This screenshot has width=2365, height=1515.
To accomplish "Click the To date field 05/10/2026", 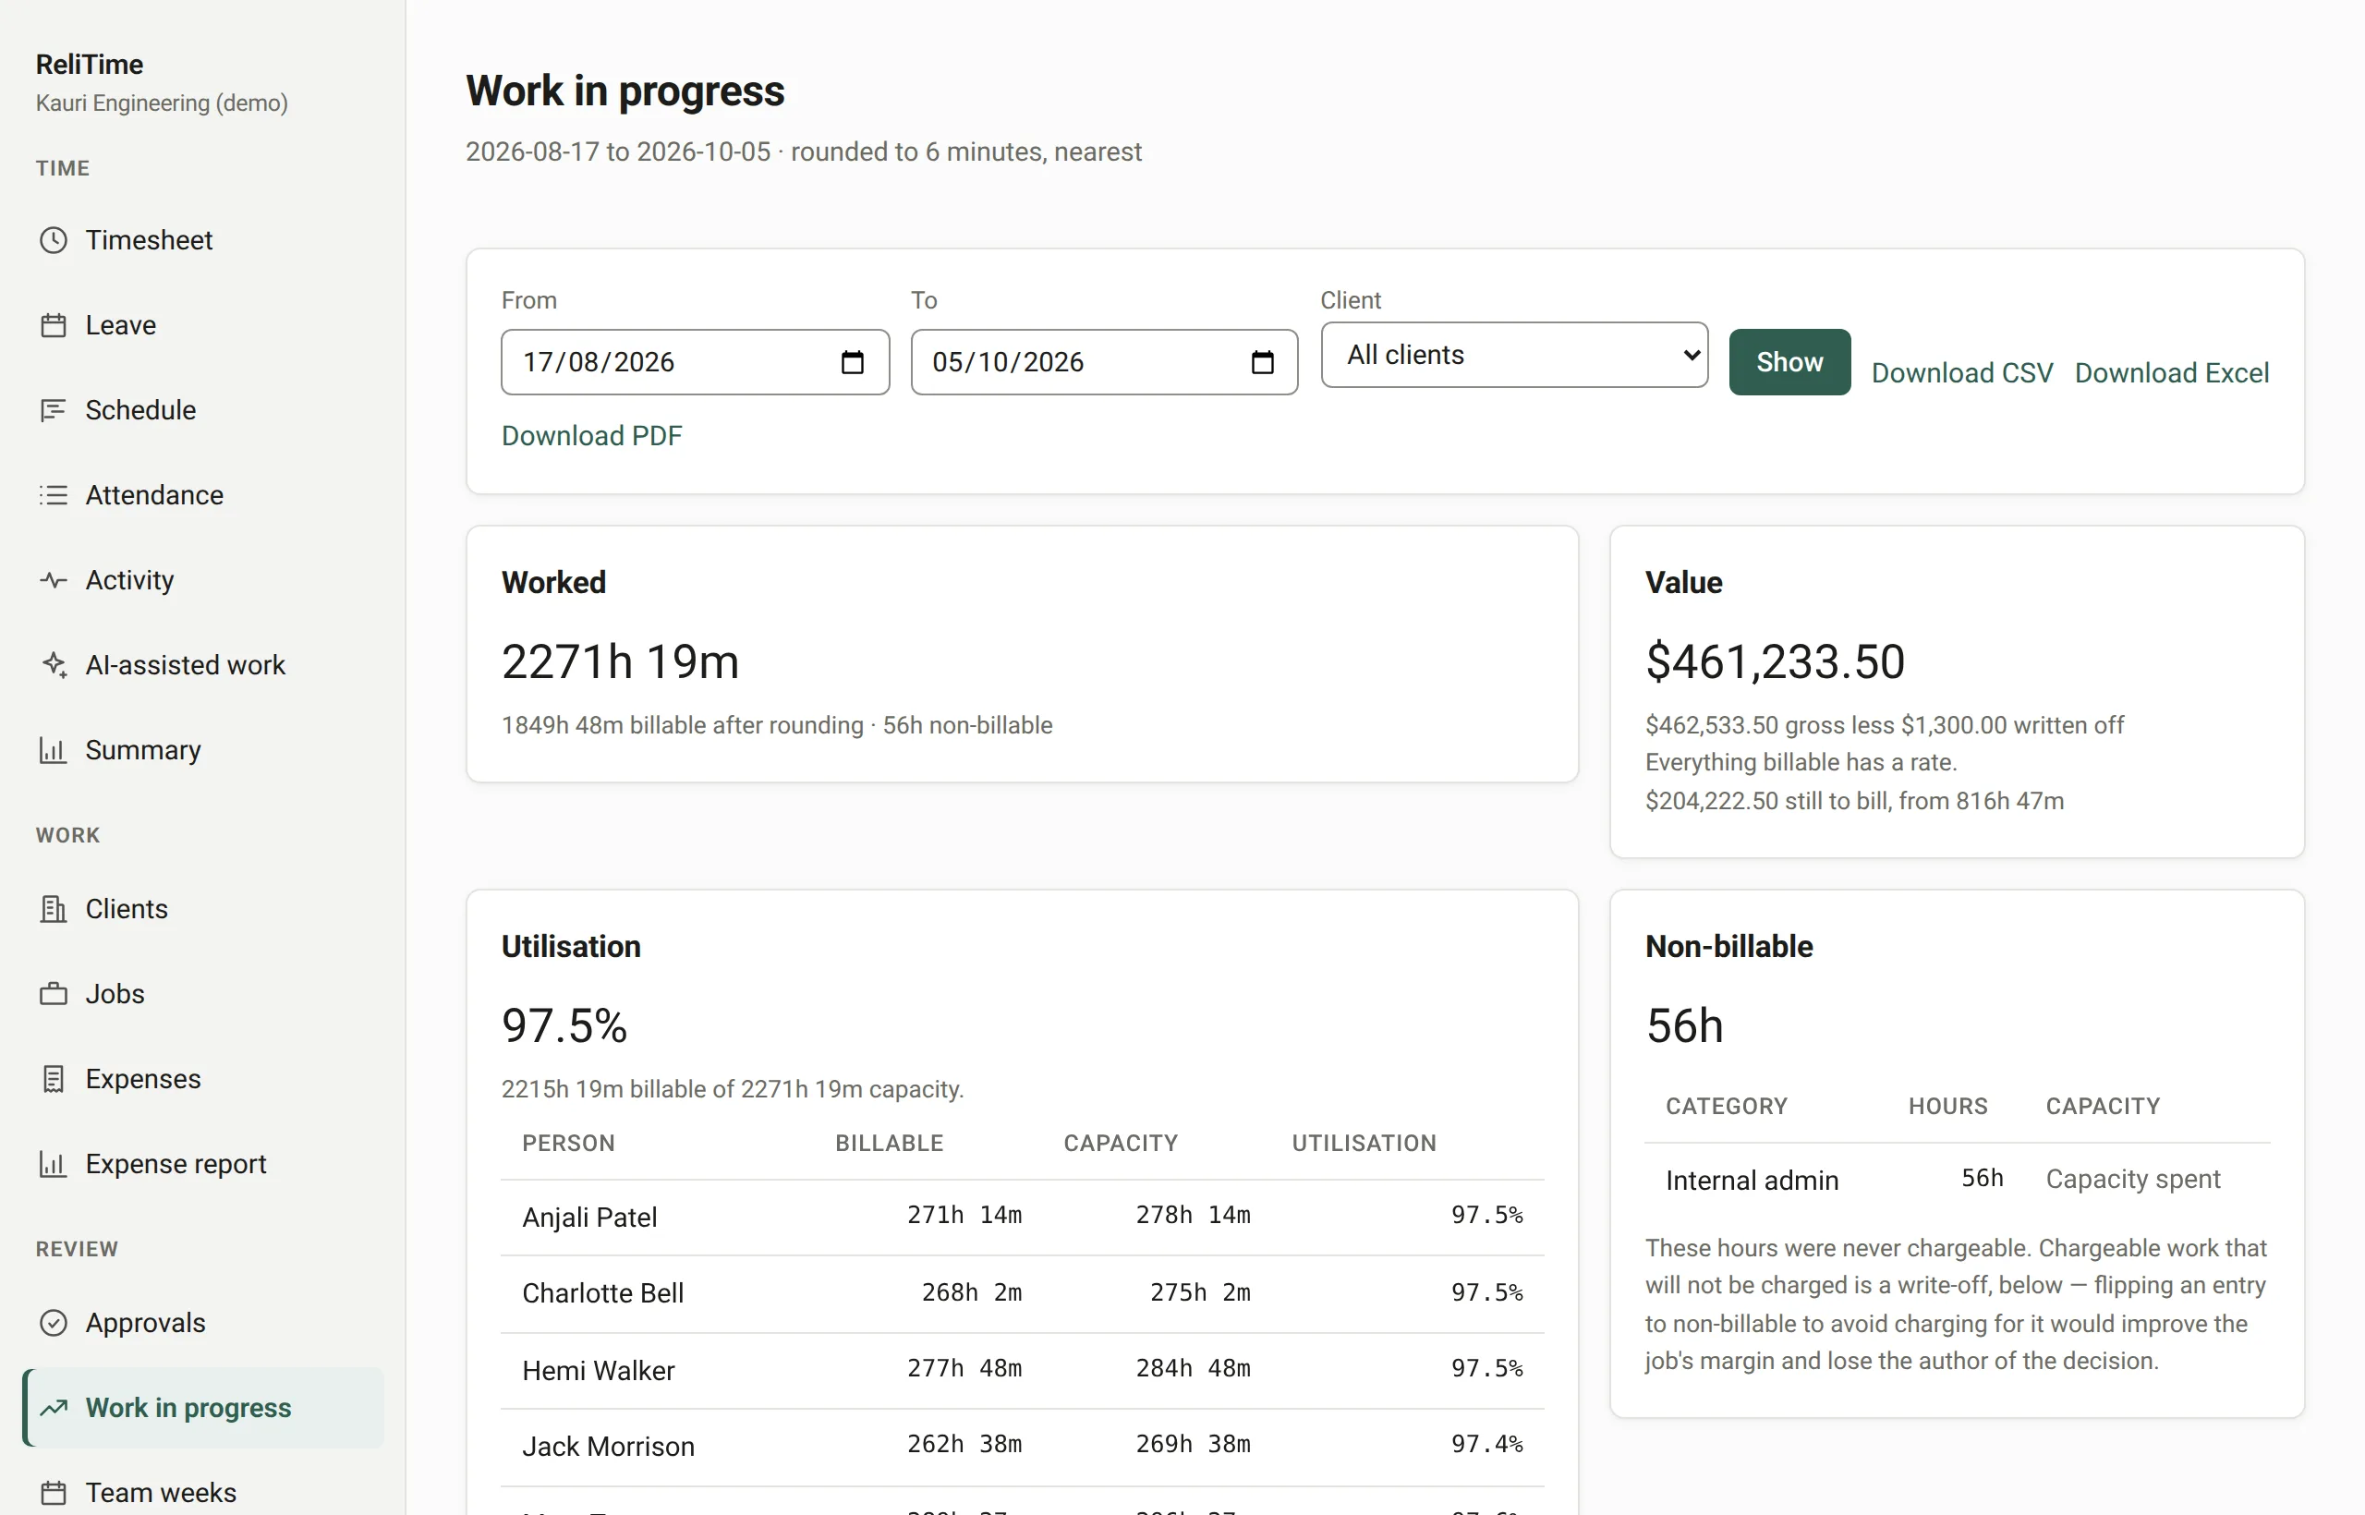I will click(1104, 362).
